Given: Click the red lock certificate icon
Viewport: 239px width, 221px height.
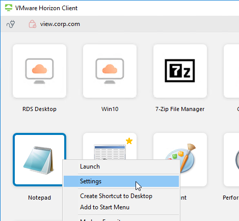Looking at the screenshot, I should point(32,24).
